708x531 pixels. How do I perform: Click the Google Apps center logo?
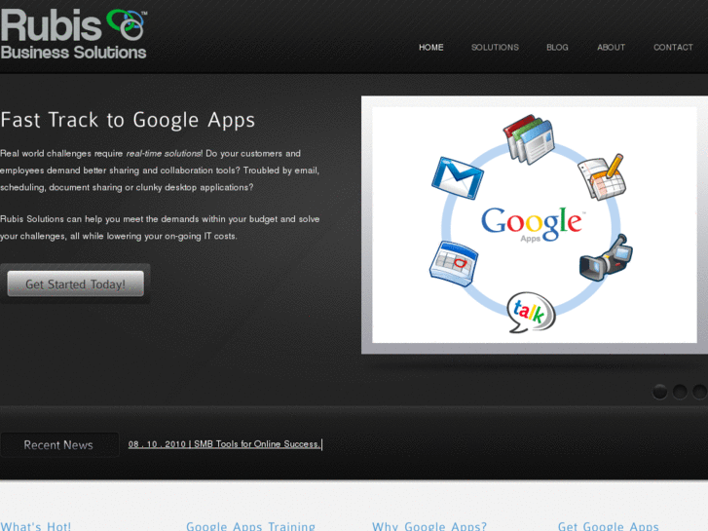click(x=534, y=224)
